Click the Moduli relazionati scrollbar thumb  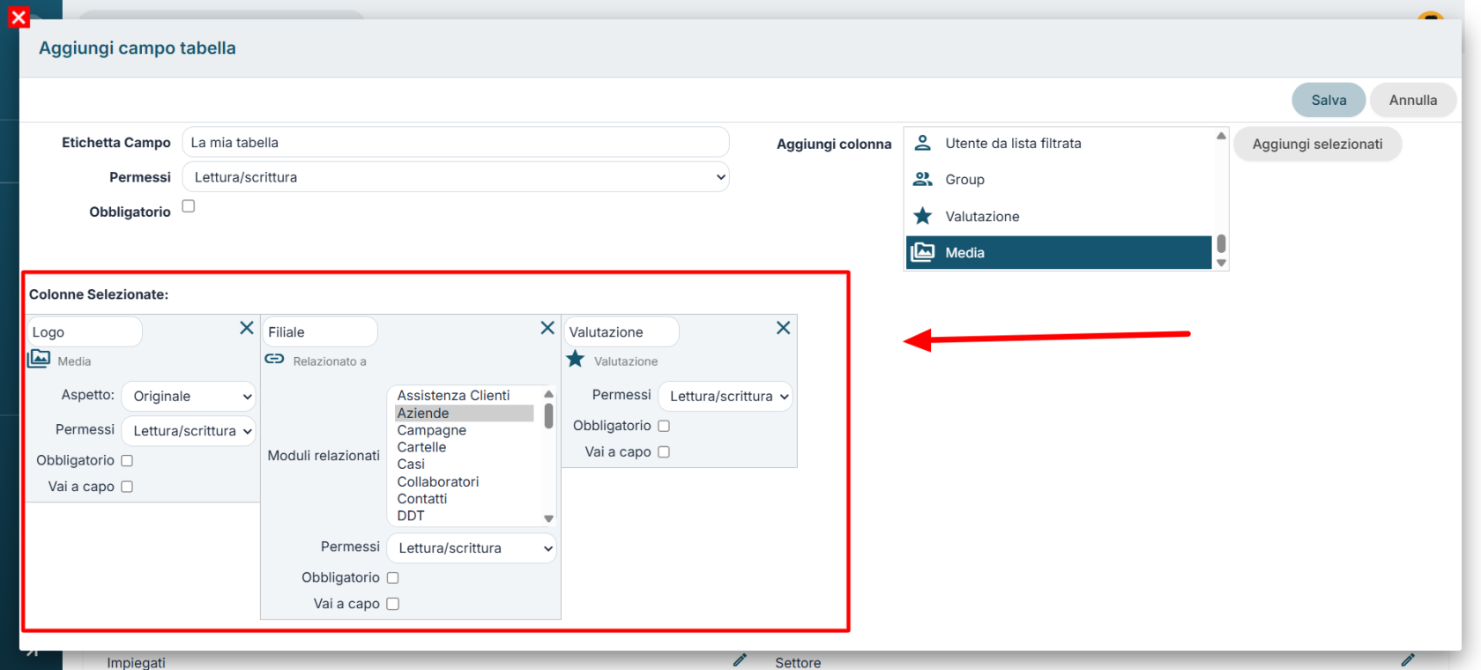tap(548, 415)
